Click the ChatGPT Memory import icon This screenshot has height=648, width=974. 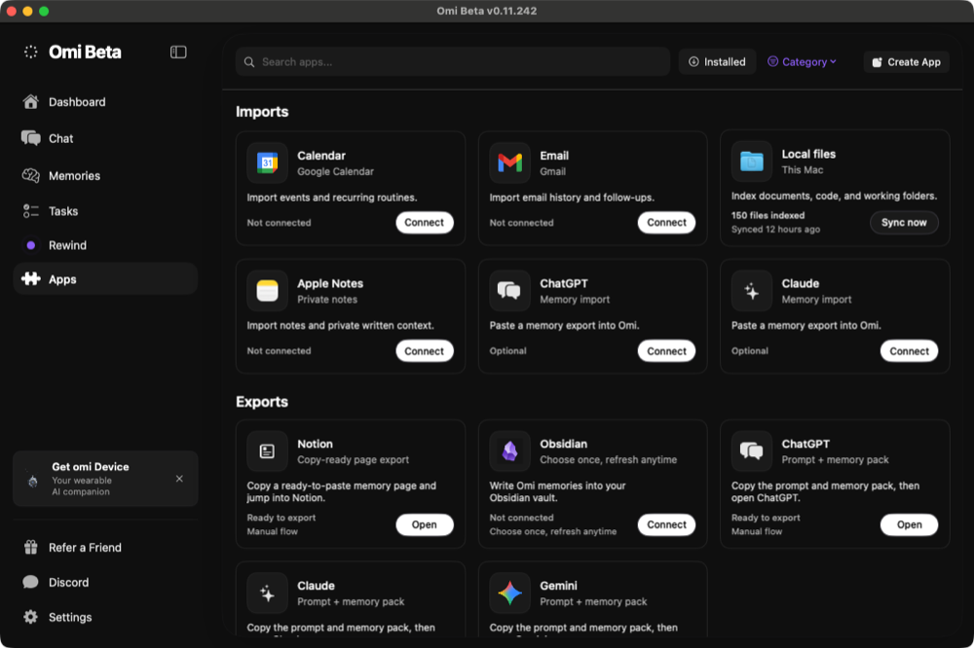(510, 291)
